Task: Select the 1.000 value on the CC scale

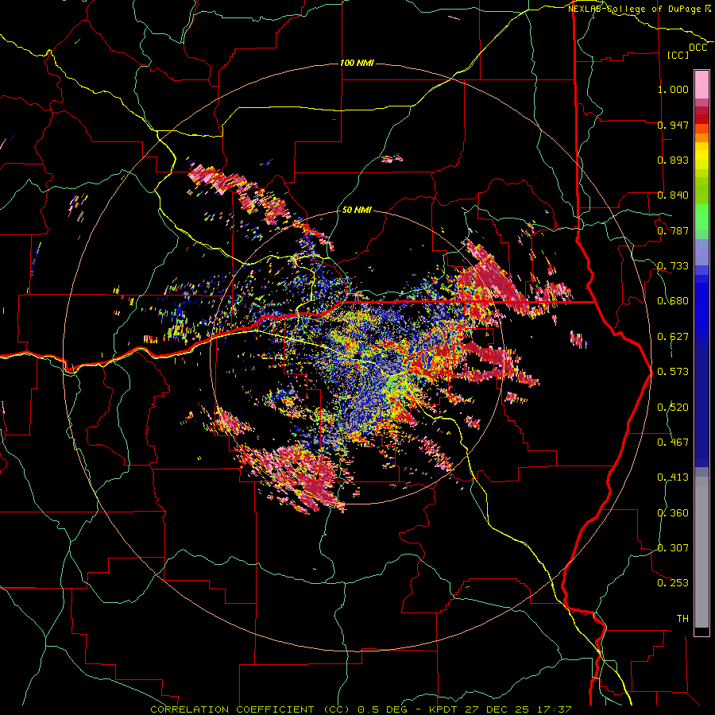Action: (673, 89)
